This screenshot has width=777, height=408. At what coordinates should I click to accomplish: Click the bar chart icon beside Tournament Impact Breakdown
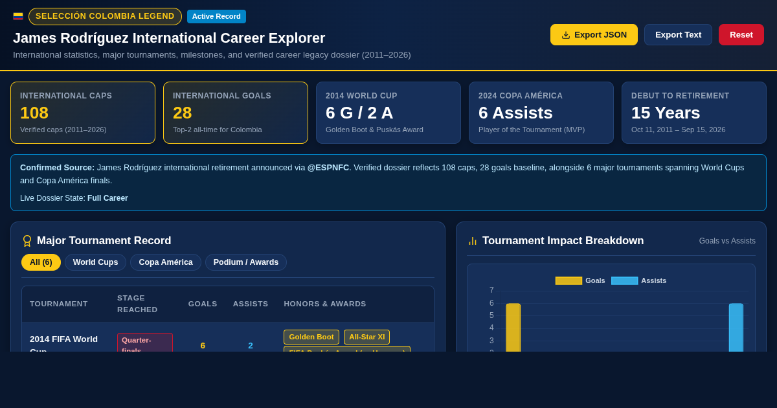click(x=473, y=241)
